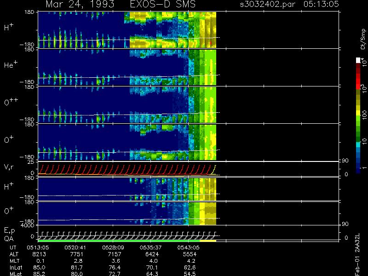Click InLat value '85.0'
368x276 pixels.
39,268
